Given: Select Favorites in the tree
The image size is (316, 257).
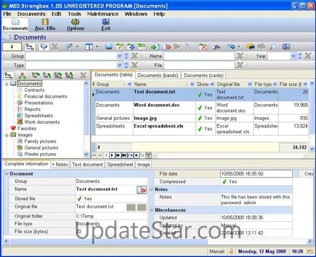Looking at the screenshot, I should tap(27, 128).
